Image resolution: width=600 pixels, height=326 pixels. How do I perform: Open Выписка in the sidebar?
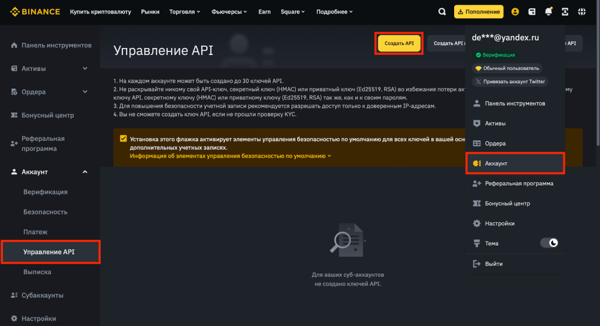click(37, 272)
